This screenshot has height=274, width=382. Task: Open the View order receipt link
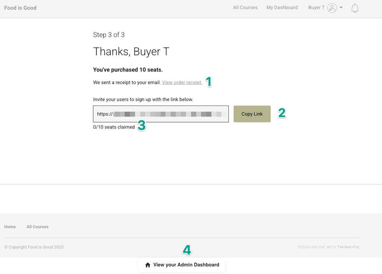click(182, 82)
